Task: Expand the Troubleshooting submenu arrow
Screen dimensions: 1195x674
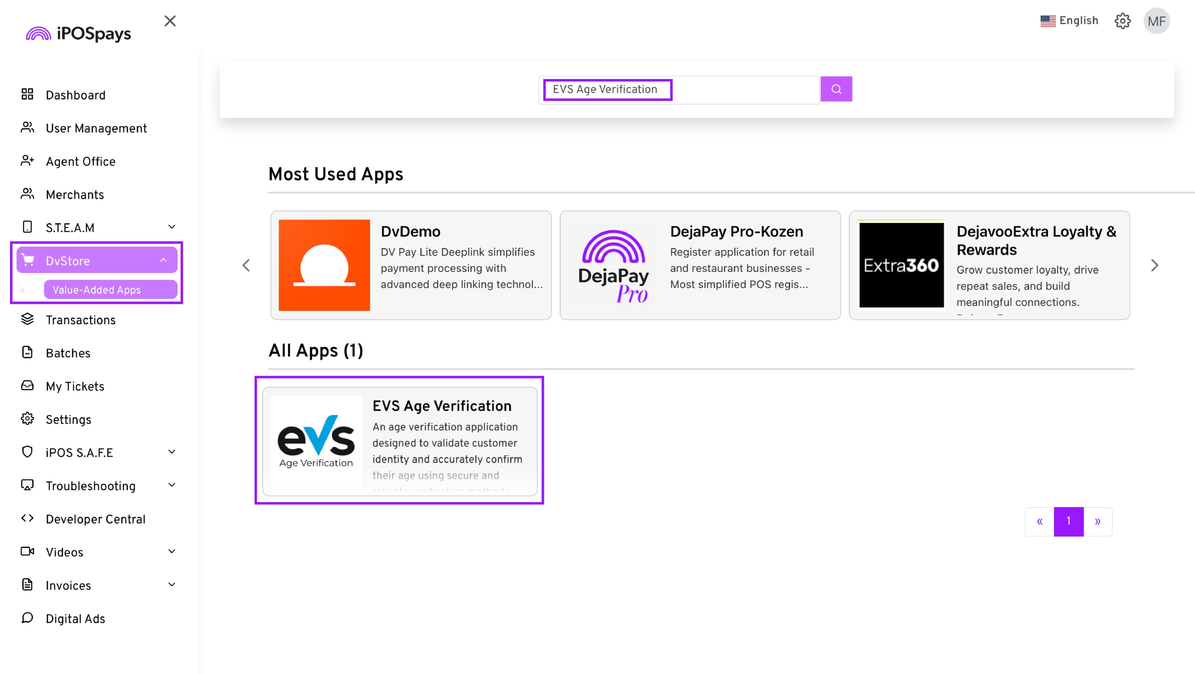Action: 172,485
